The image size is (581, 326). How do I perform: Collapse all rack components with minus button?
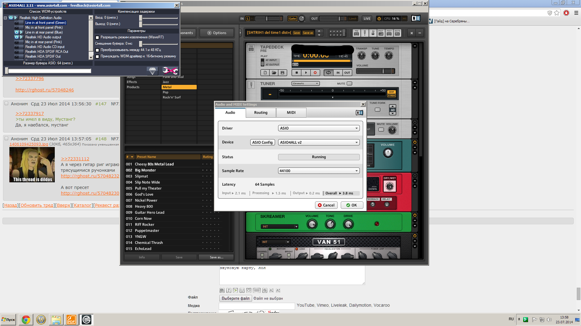pos(420,33)
